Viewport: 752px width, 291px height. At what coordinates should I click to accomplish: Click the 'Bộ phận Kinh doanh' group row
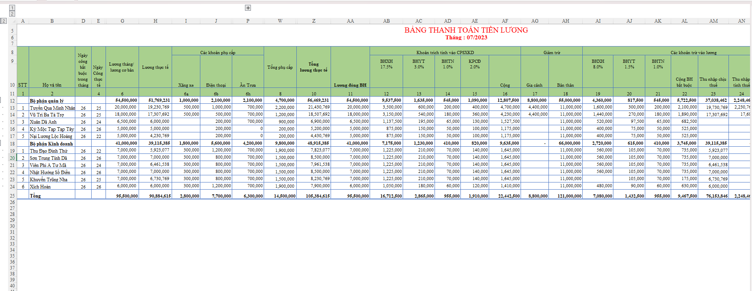(51, 144)
